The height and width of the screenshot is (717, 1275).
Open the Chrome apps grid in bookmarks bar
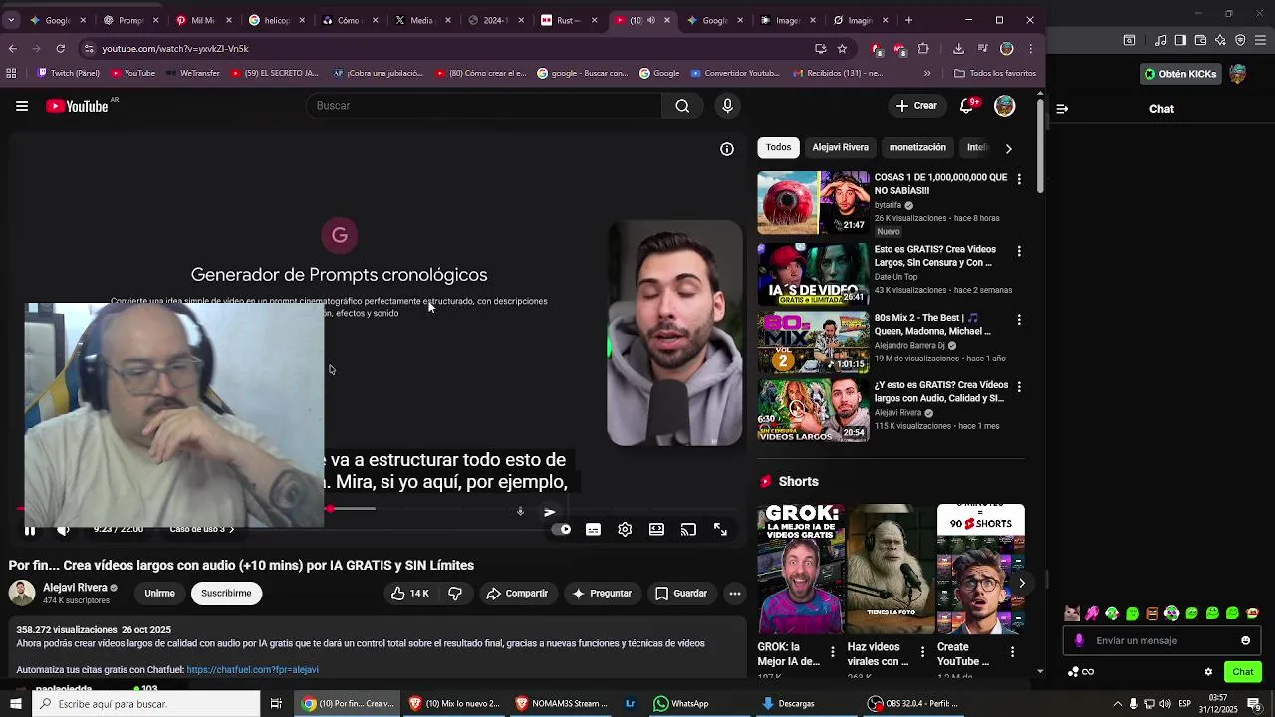pyautogui.click(x=11, y=73)
